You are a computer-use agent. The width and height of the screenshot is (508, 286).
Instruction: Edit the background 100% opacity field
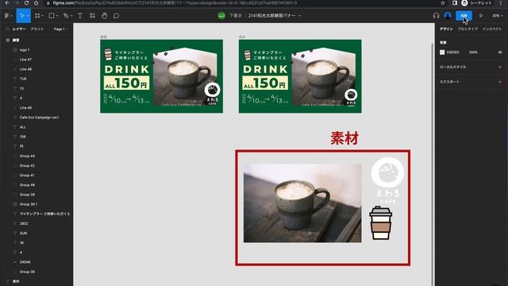pyautogui.click(x=473, y=52)
